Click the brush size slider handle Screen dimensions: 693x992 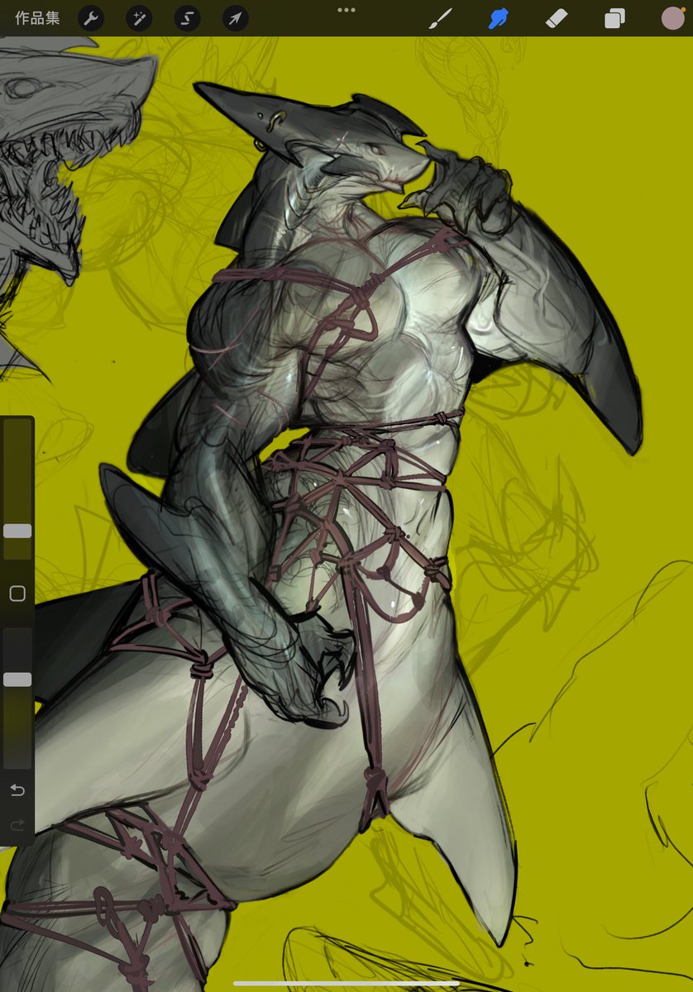pos(17,531)
